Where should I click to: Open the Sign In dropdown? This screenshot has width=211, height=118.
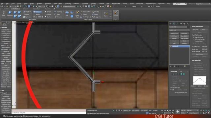(180, 4)
